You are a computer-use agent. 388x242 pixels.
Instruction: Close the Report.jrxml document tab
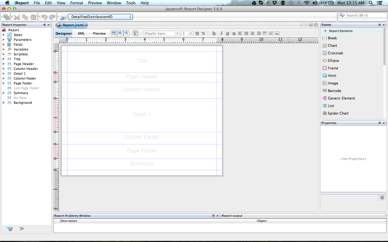click(x=86, y=25)
